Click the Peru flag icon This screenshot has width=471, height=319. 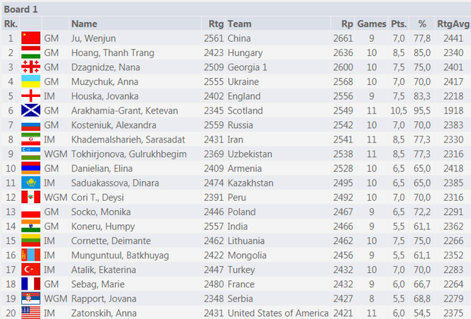pyautogui.click(x=30, y=197)
